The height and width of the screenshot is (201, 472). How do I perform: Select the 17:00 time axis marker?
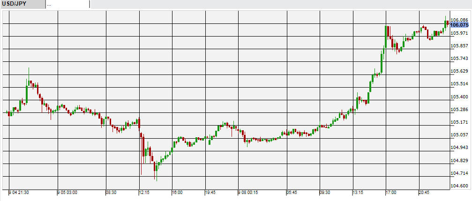pyautogui.click(x=391, y=193)
